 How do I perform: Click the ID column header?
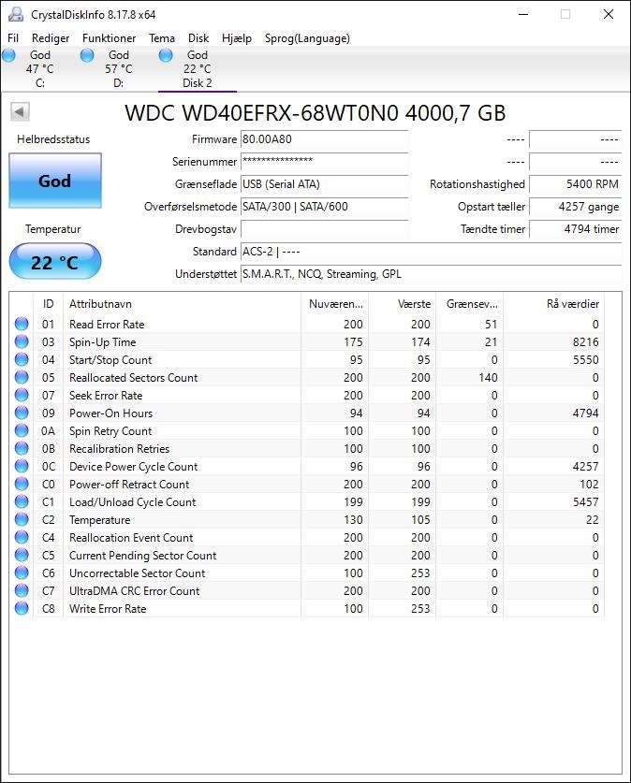(x=48, y=304)
